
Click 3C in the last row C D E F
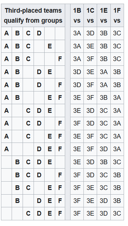point(117,214)
